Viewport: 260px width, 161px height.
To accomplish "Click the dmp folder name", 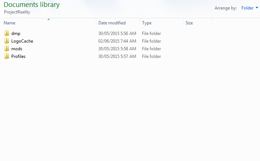I will click(x=16, y=34).
